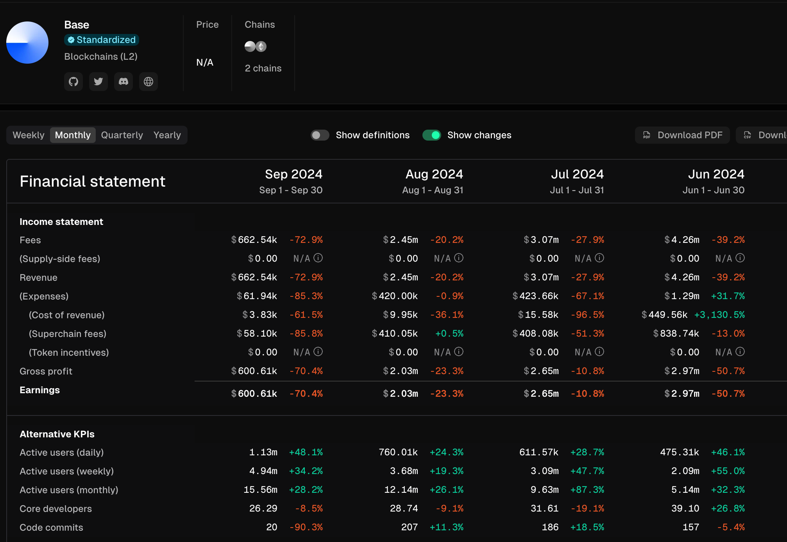Switch to the Weekly tab
The width and height of the screenshot is (787, 542).
[x=29, y=135]
